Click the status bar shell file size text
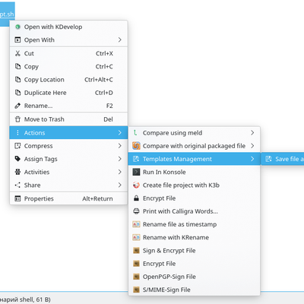Screen dimensions: 304x304 [x=25, y=299]
